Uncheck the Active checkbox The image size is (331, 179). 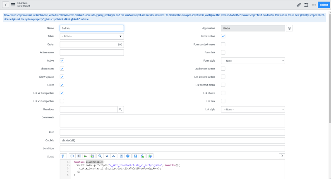62,60
